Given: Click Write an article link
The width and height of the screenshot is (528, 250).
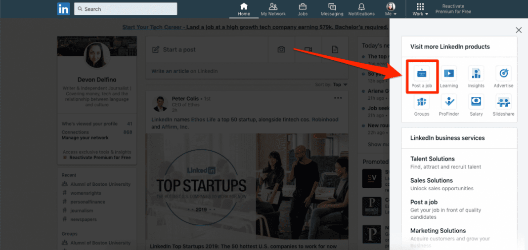Looking at the screenshot, I should (x=170, y=71).
